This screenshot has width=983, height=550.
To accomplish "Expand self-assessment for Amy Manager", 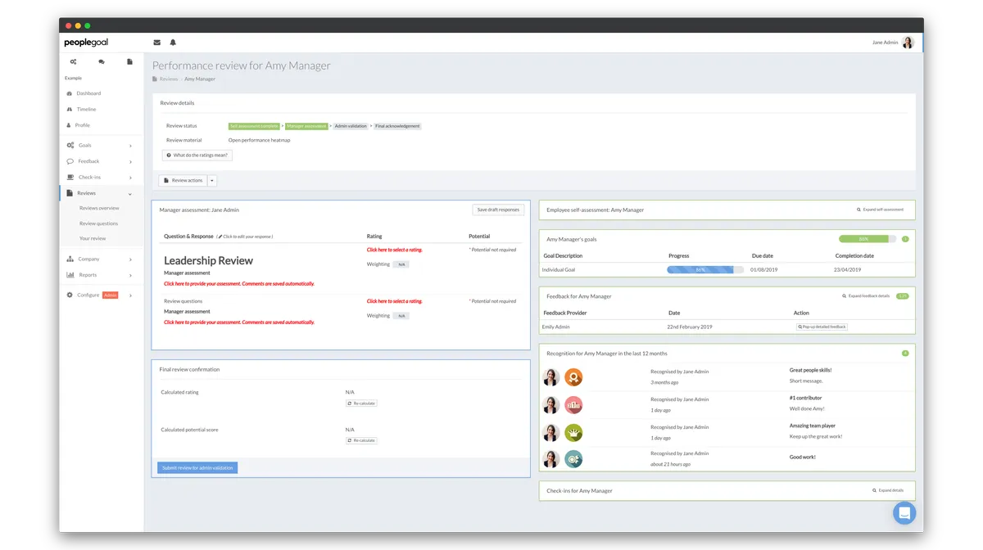I will 881,210.
